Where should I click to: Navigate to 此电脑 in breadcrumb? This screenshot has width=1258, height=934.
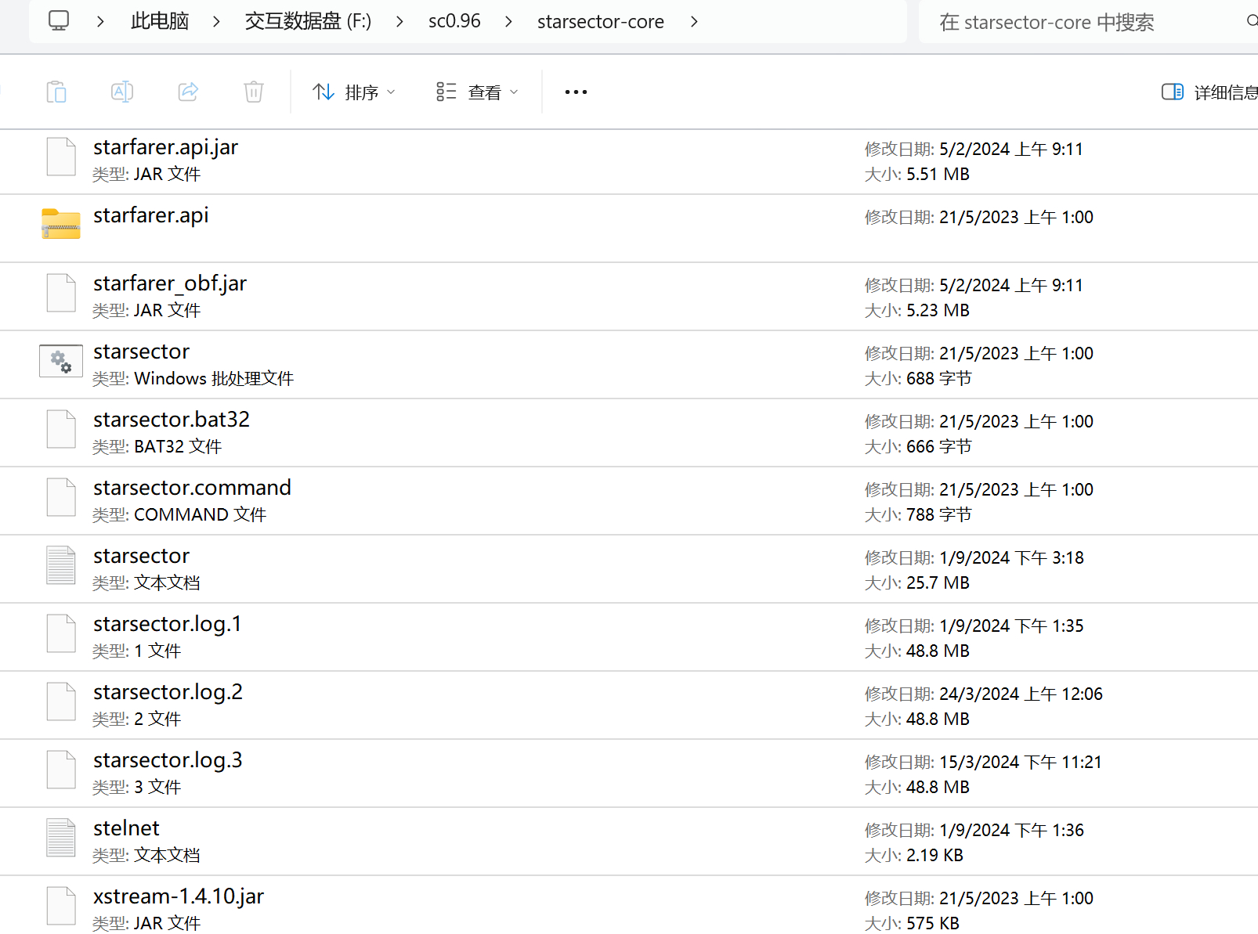[x=160, y=22]
